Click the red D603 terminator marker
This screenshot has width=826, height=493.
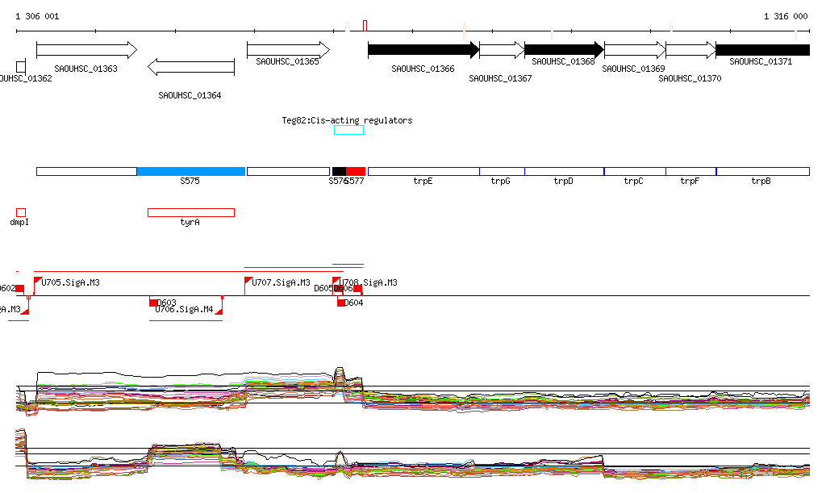coord(154,303)
